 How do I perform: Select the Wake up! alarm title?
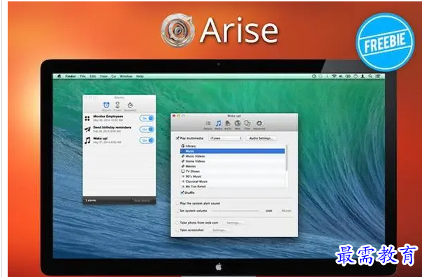(x=100, y=138)
